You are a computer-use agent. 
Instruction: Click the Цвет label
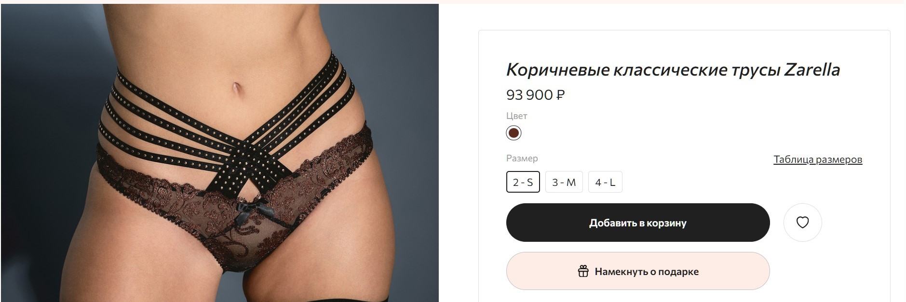(x=517, y=116)
